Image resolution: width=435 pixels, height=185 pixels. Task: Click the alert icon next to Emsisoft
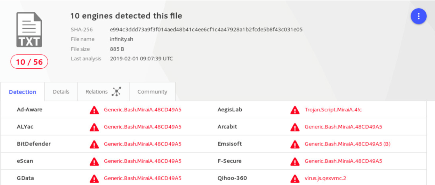295,144
